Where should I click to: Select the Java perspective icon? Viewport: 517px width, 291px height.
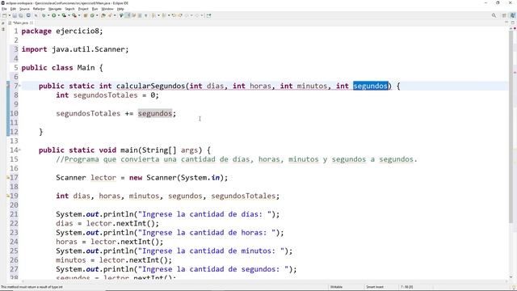tap(513, 15)
